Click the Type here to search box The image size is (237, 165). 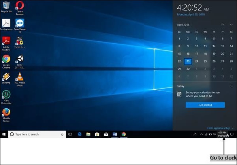36,134
